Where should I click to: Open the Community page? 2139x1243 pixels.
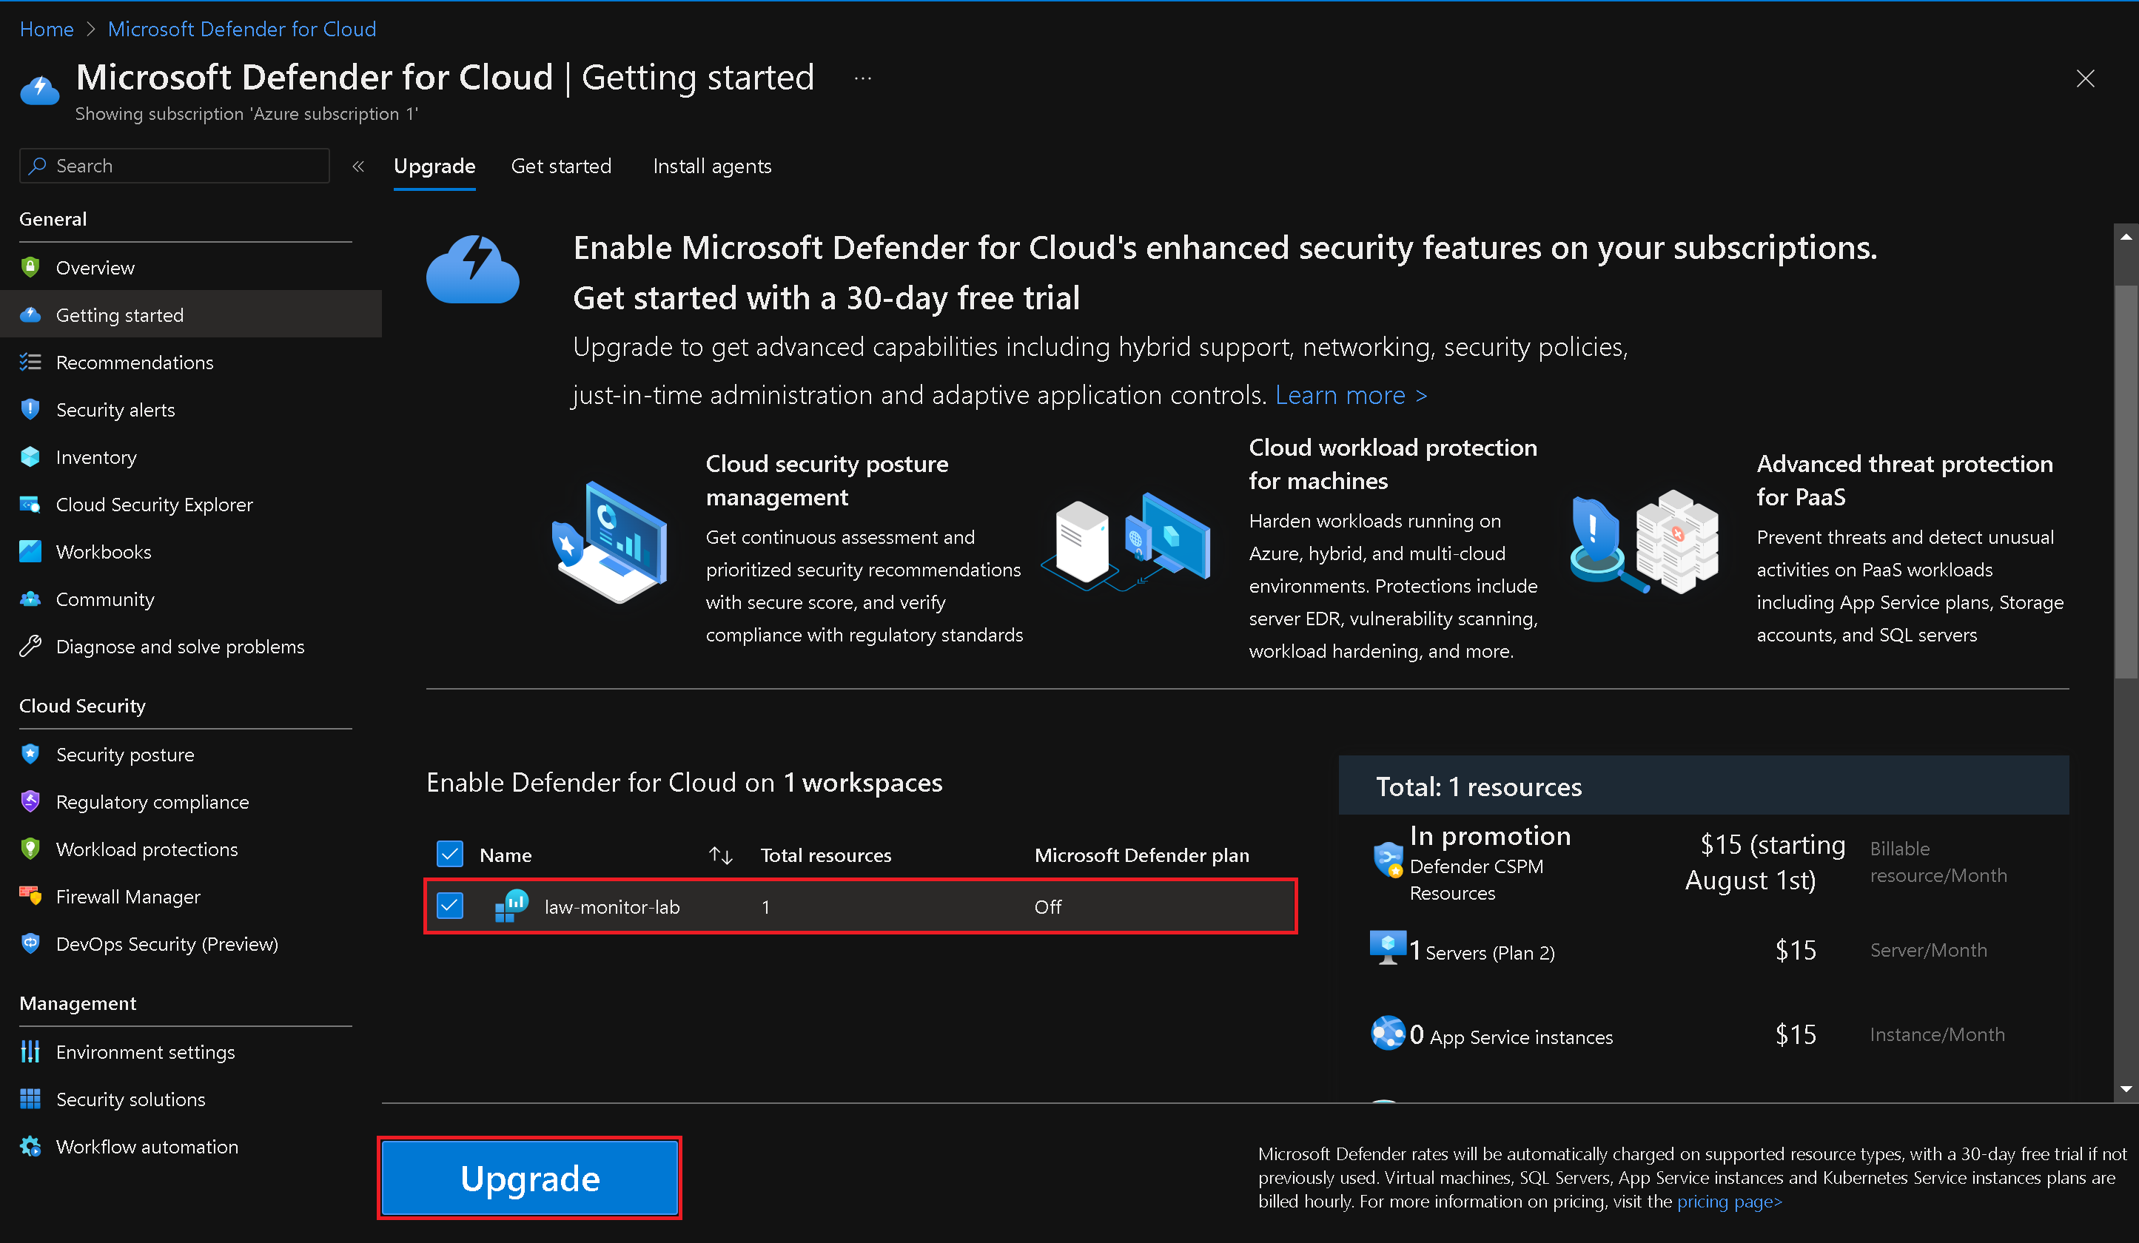tap(105, 598)
